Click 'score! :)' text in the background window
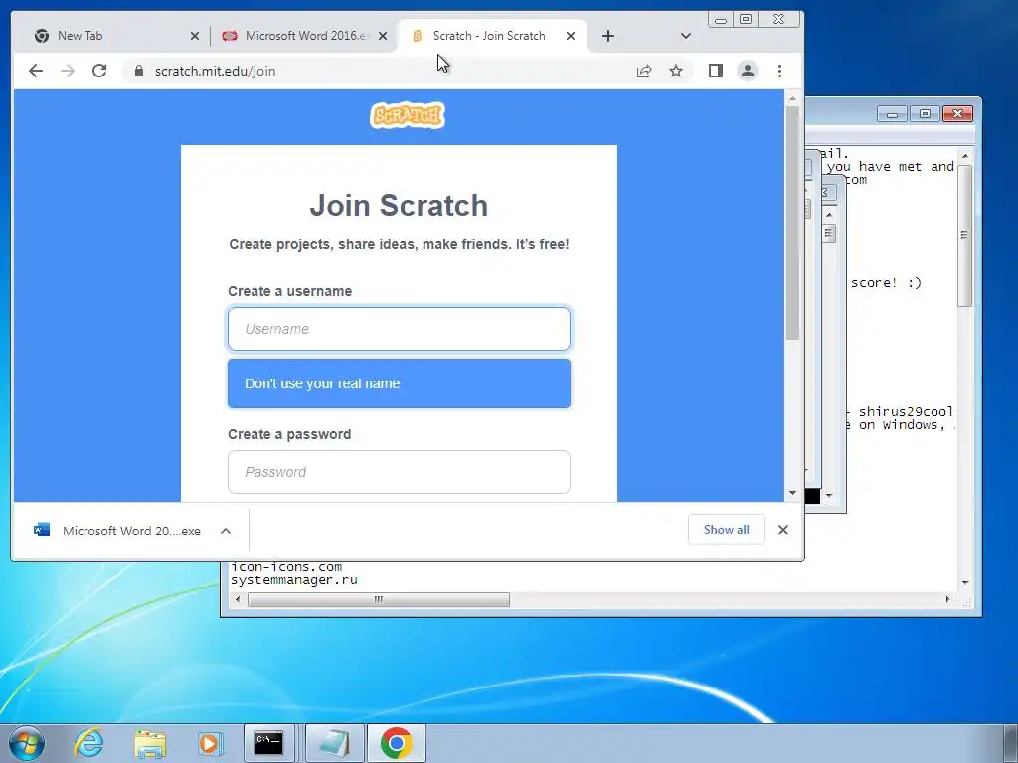Image resolution: width=1018 pixels, height=763 pixels. coord(886,283)
